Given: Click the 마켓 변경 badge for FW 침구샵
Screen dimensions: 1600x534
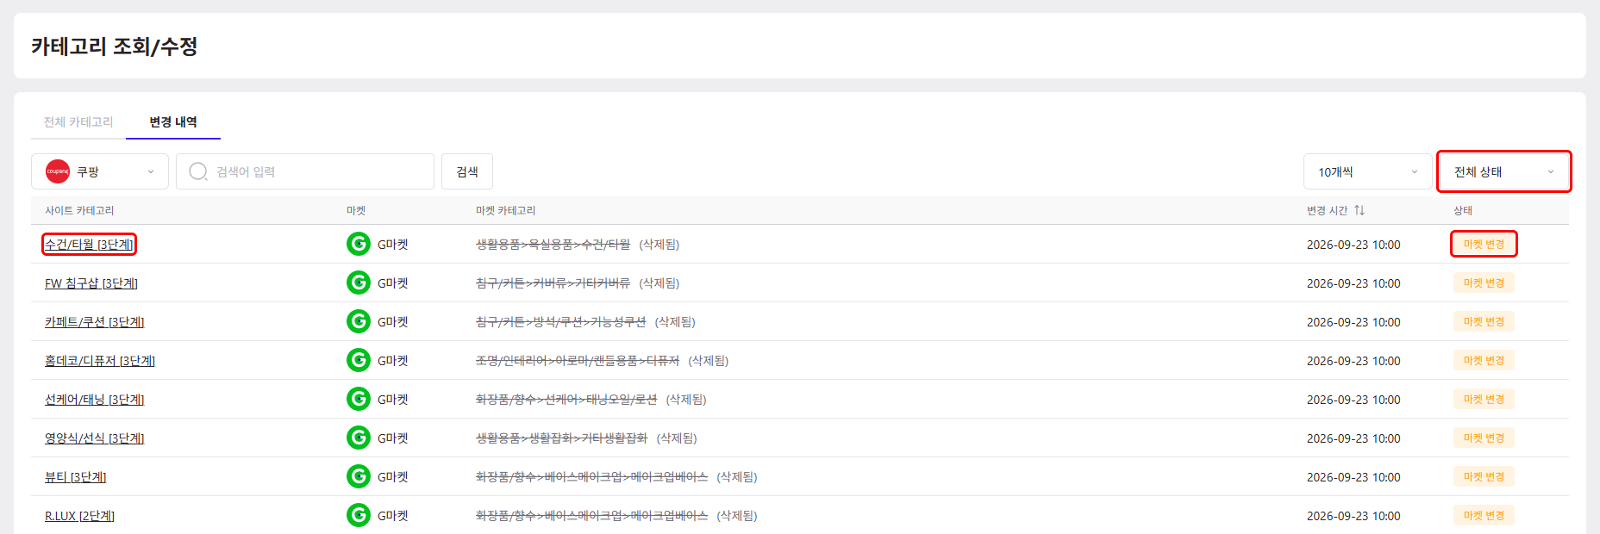Looking at the screenshot, I should pos(1484,283).
